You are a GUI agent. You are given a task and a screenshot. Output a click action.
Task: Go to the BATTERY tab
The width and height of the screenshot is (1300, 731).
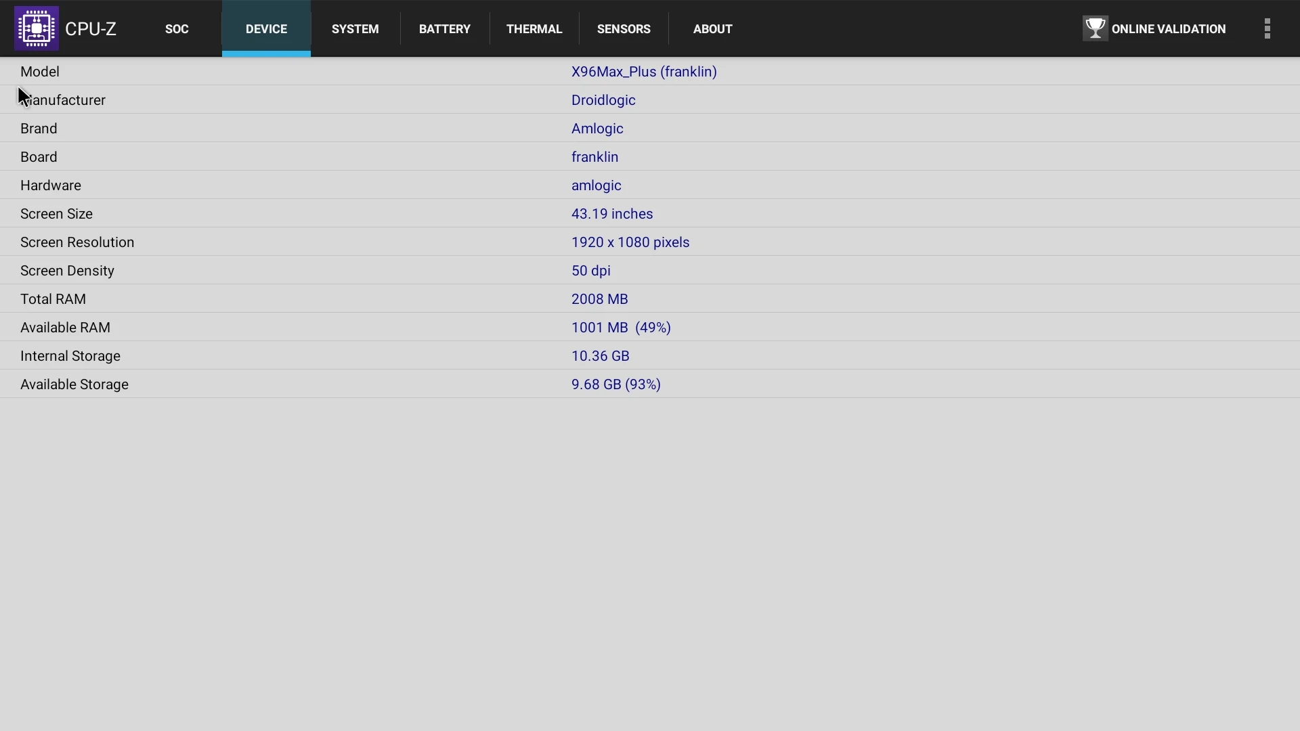click(444, 29)
